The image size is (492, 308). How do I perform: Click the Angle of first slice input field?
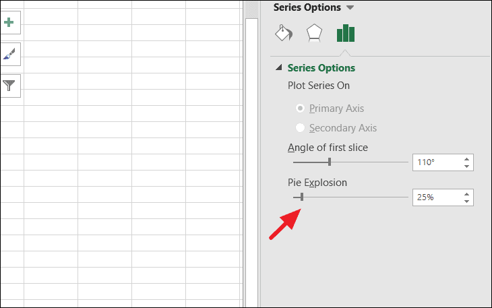pos(435,162)
